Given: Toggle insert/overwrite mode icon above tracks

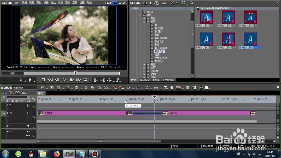Looking at the screenshot, I should [x=4, y=93].
